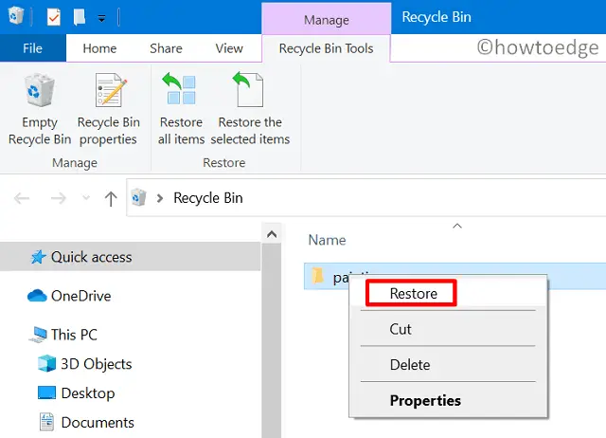Open Recycle Bin properties from the ribbon
This screenshot has width=606, height=438.
coord(109,110)
